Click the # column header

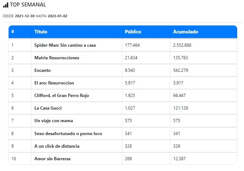tap(13, 32)
